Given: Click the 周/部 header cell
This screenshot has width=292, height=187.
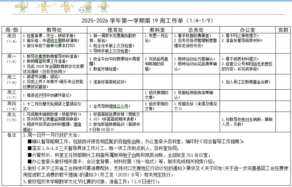Looking at the screenshot, I should (12, 30).
